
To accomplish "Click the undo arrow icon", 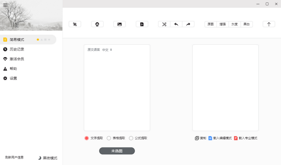I will (176, 24).
